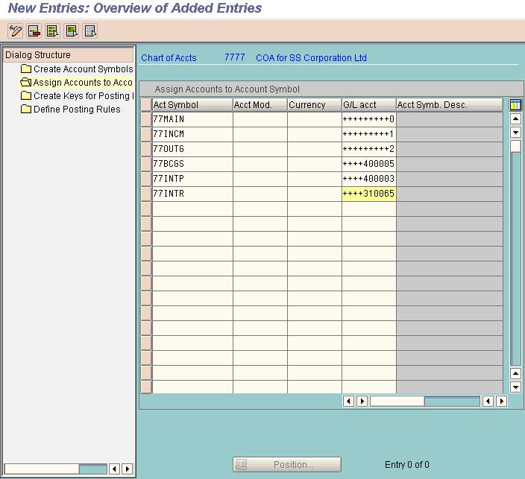Click table horizontal scroll left arrow
This screenshot has height=479, width=525.
coord(348,401)
